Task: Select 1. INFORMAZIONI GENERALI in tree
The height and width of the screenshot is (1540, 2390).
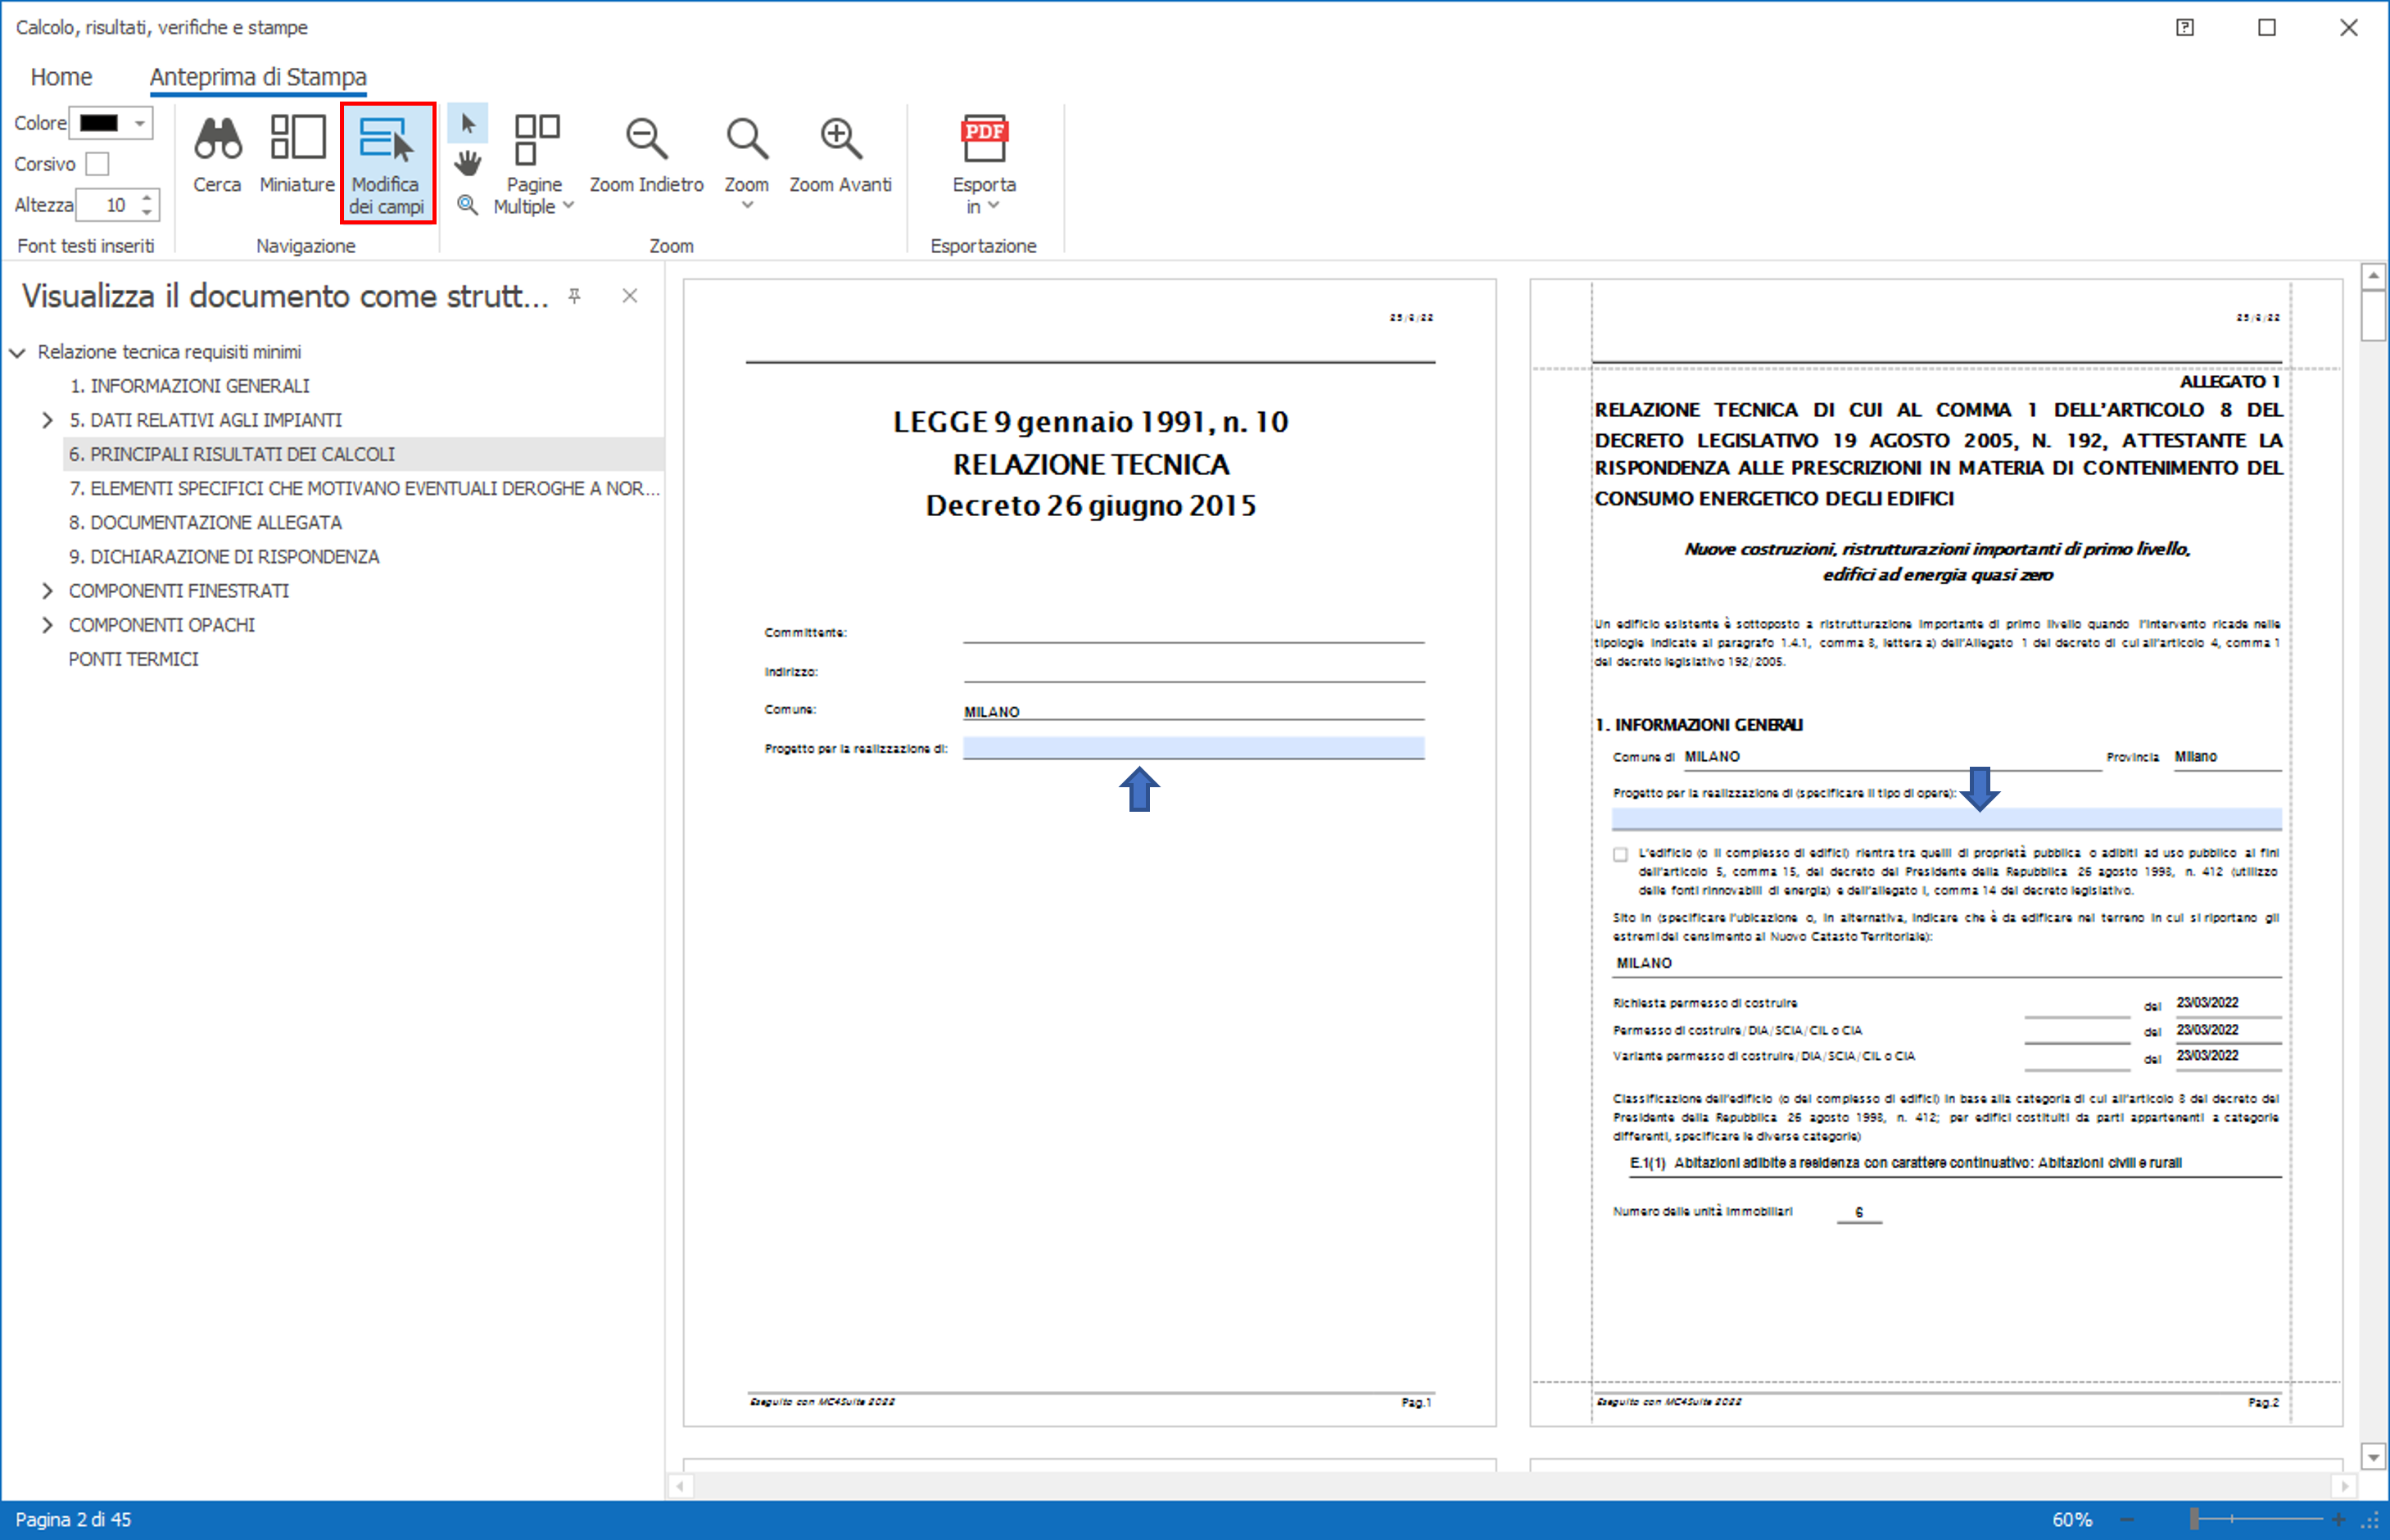Action: point(189,386)
